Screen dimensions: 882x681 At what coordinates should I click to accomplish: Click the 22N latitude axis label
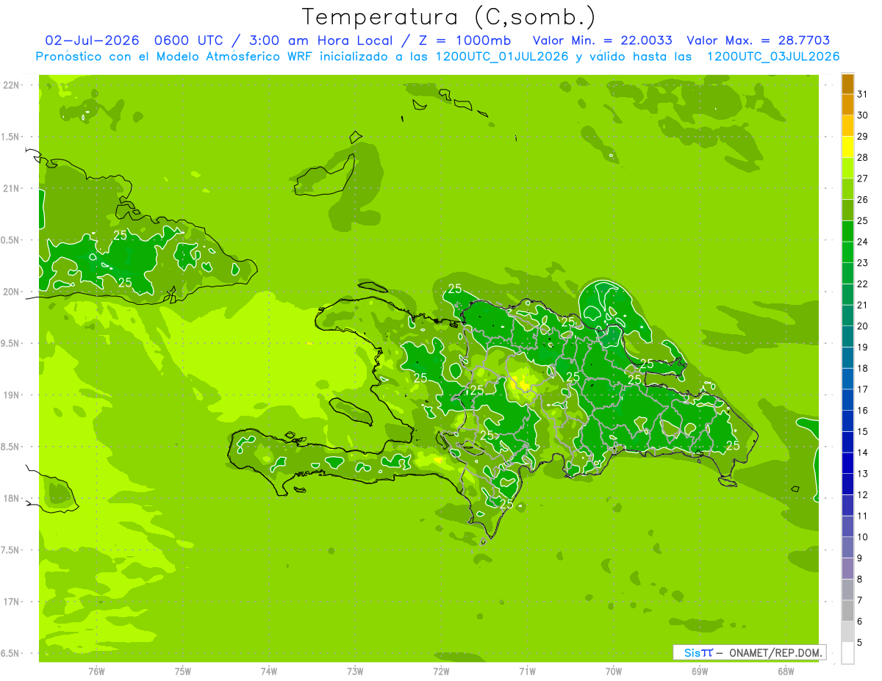[x=12, y=85]
